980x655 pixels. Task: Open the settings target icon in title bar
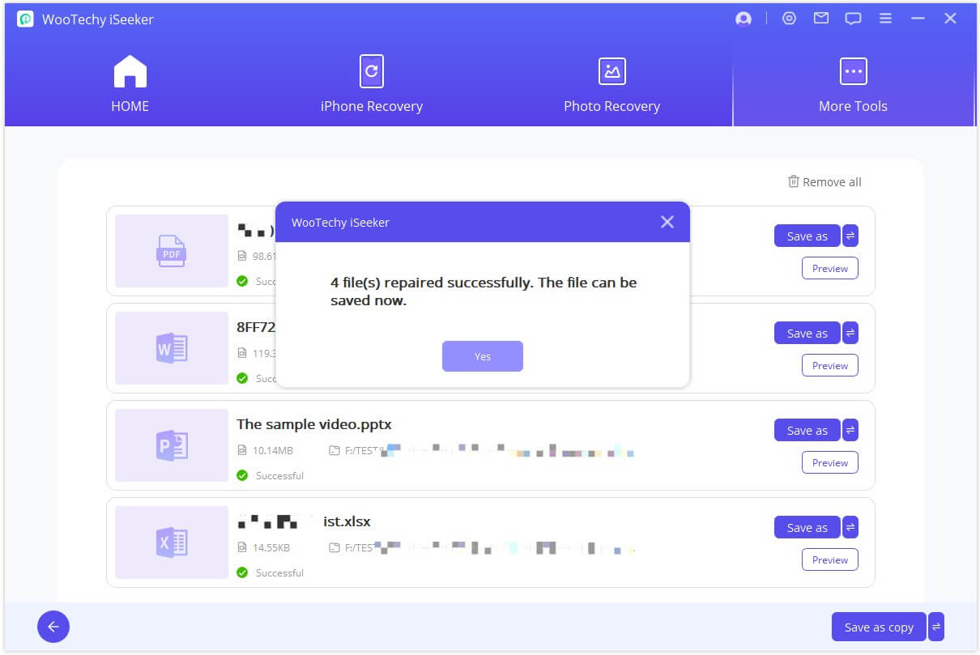[x=789, y=19]
